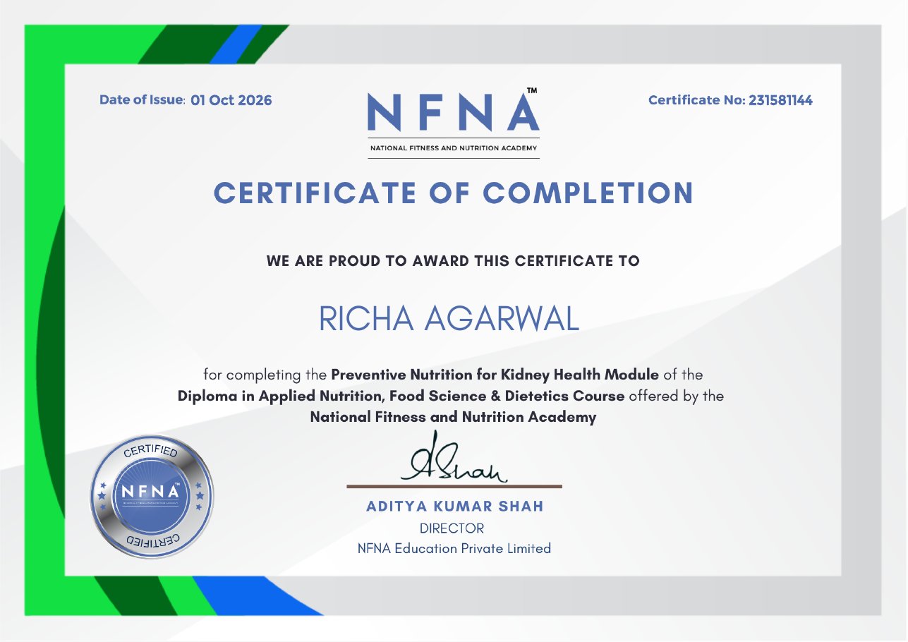This screenshot has height=642, width=908.
Task: Select the certificate number '231581144'
Action: pos(780,100)
